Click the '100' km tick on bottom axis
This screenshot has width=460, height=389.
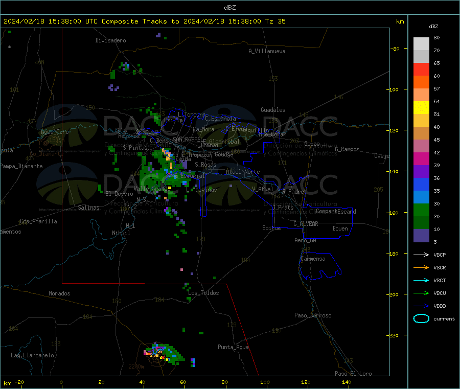tap(265, 382)
